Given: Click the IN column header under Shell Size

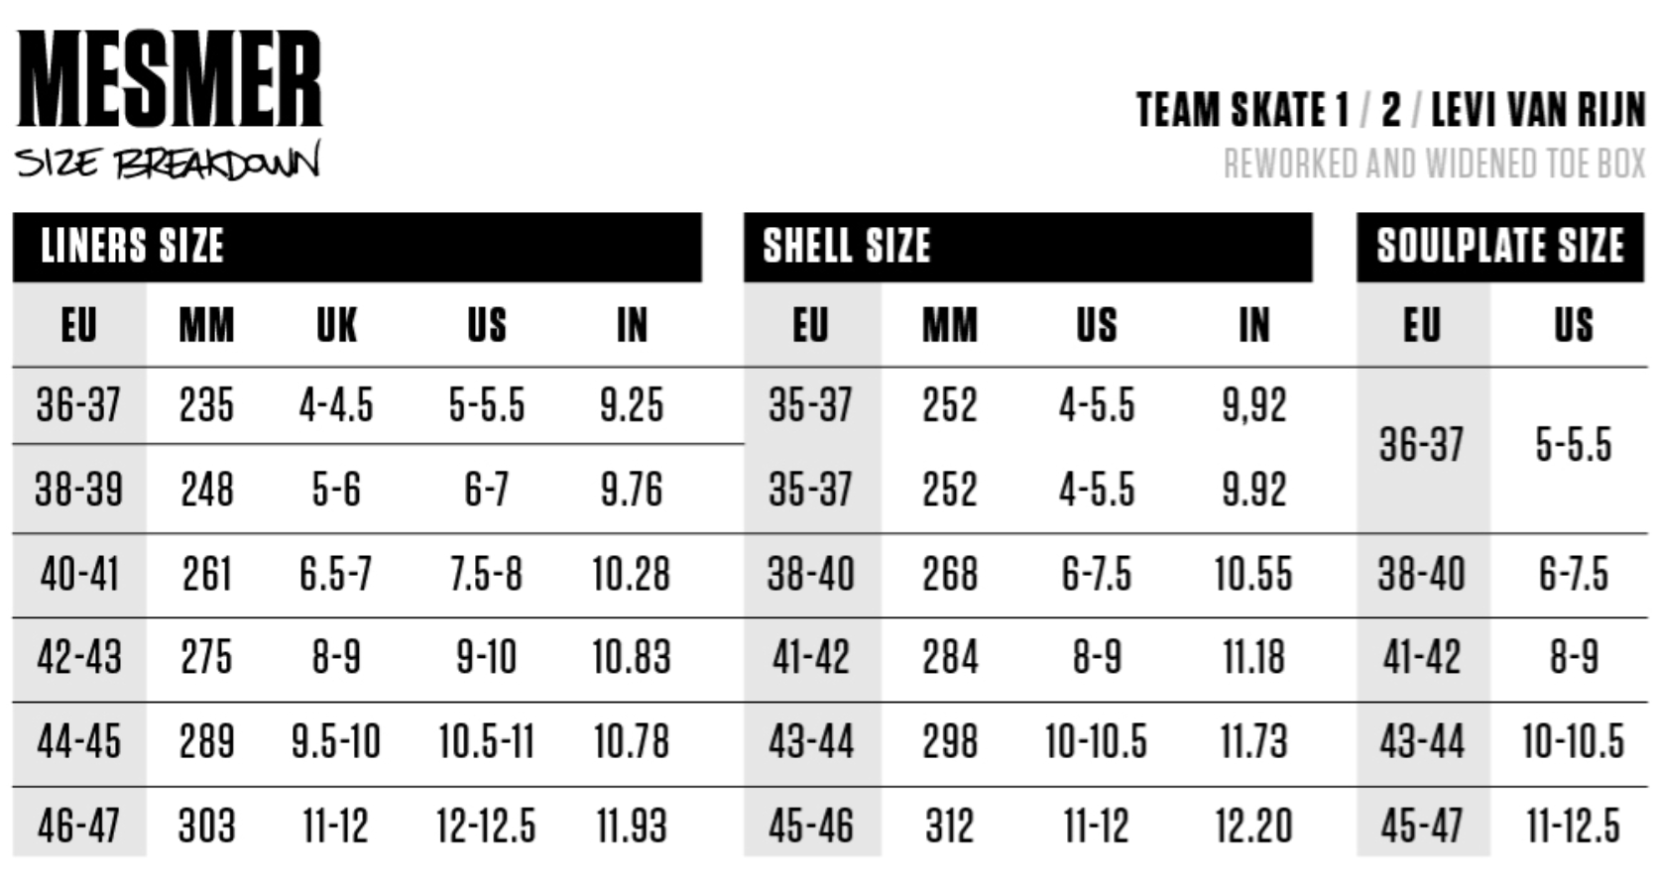Looking at the screenshot, I should click(1253, 325).
